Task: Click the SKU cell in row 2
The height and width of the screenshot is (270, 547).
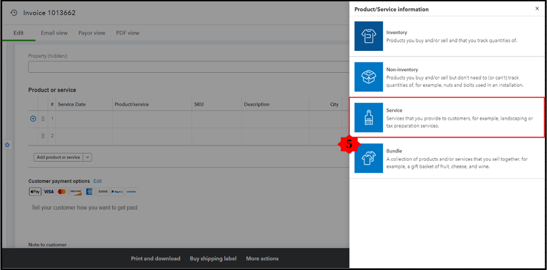Action: [x=216, y=136]
